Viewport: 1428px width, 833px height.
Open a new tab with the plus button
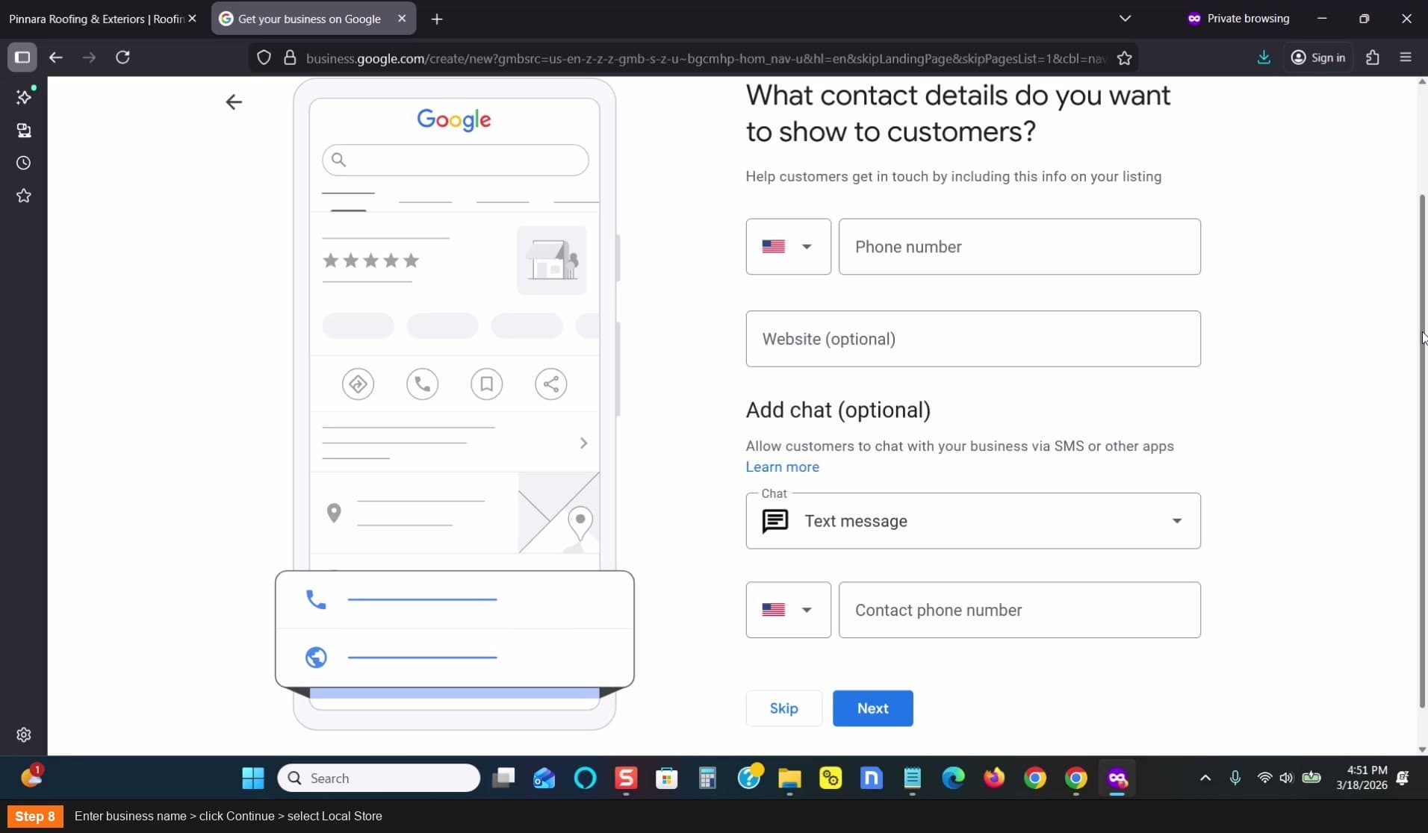[437, 19]
